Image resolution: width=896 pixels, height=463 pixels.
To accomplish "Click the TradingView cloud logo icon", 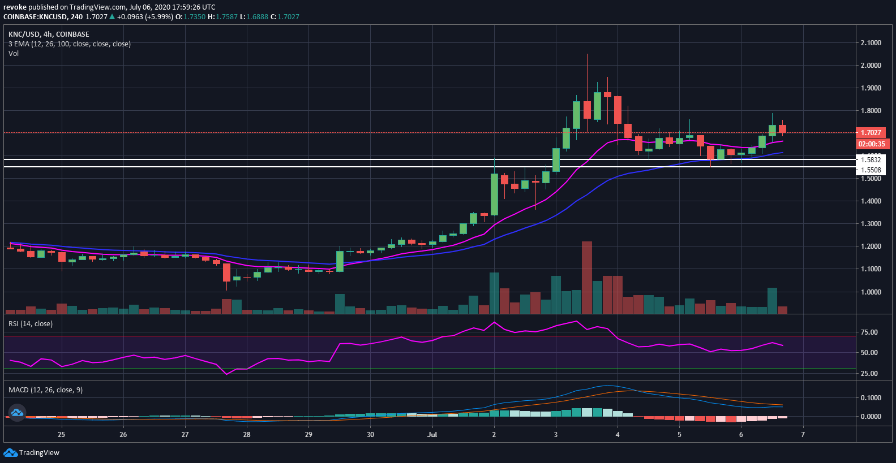I will tap(10, 453).
